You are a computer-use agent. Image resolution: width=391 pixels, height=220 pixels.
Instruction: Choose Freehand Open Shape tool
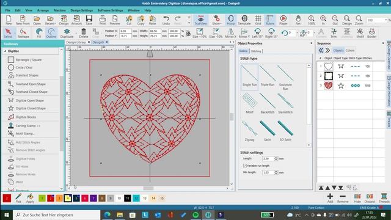[27, 84]
